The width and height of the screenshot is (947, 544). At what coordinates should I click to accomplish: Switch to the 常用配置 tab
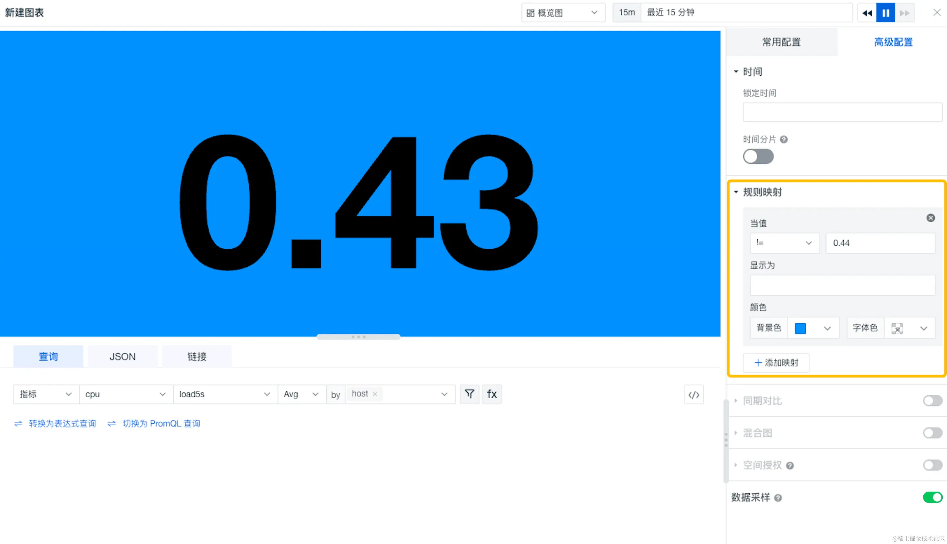click(x=781, y=42)
